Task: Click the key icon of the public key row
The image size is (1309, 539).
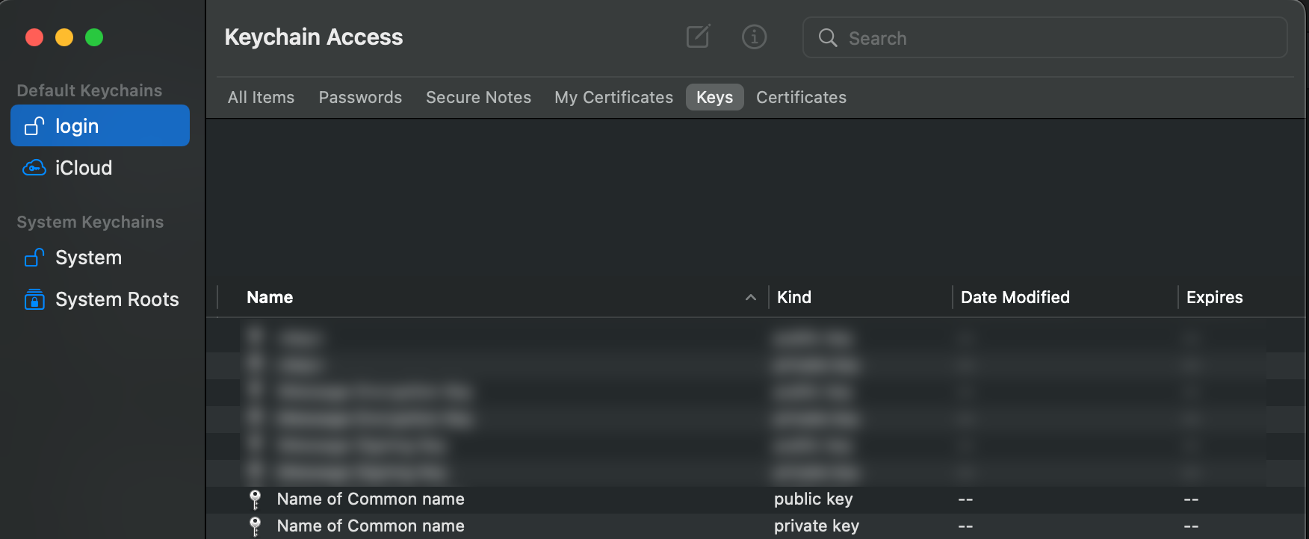Action: pos(256,499)
